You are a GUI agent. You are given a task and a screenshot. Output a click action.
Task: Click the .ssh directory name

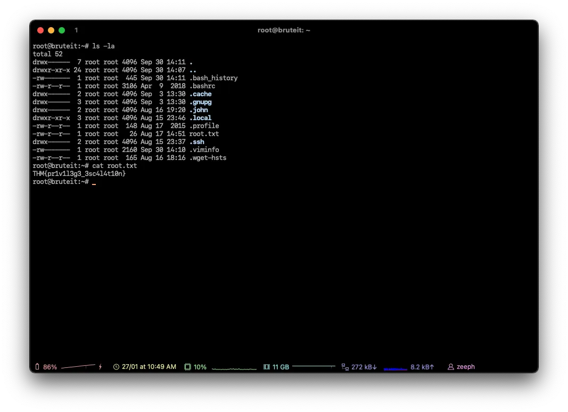[x=196, y=142]
